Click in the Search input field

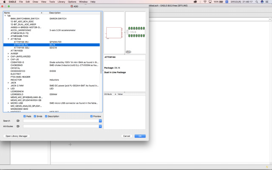[x=61, y=121]
